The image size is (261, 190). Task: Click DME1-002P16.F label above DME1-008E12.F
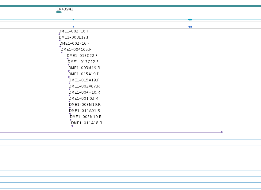tap(74, 31)
